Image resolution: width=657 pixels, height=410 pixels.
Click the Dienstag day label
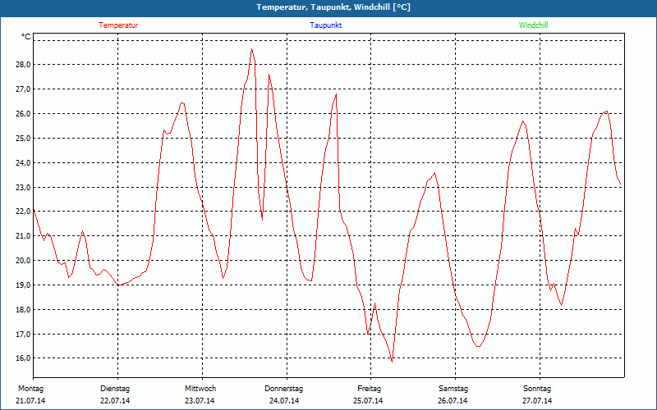point(115,389)
